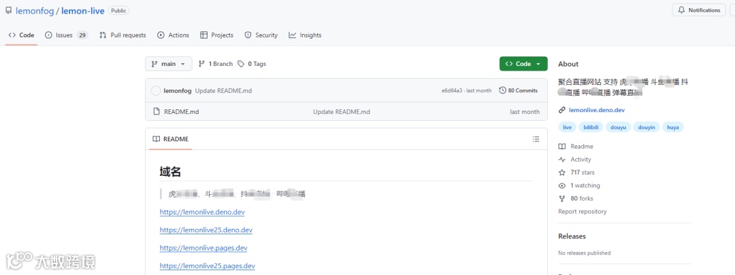Click the 域名 heading in README
735x275 pixels.
[170, 172]
